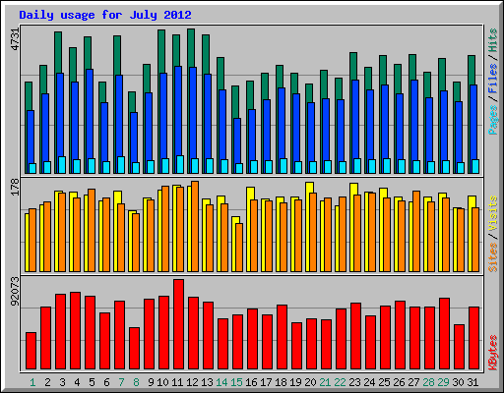Click the 'Sites' legend label

pyautogui.click(x=493, y=257)
